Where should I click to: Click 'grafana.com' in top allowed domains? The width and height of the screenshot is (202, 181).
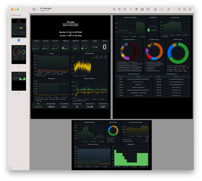coord(138,85)
